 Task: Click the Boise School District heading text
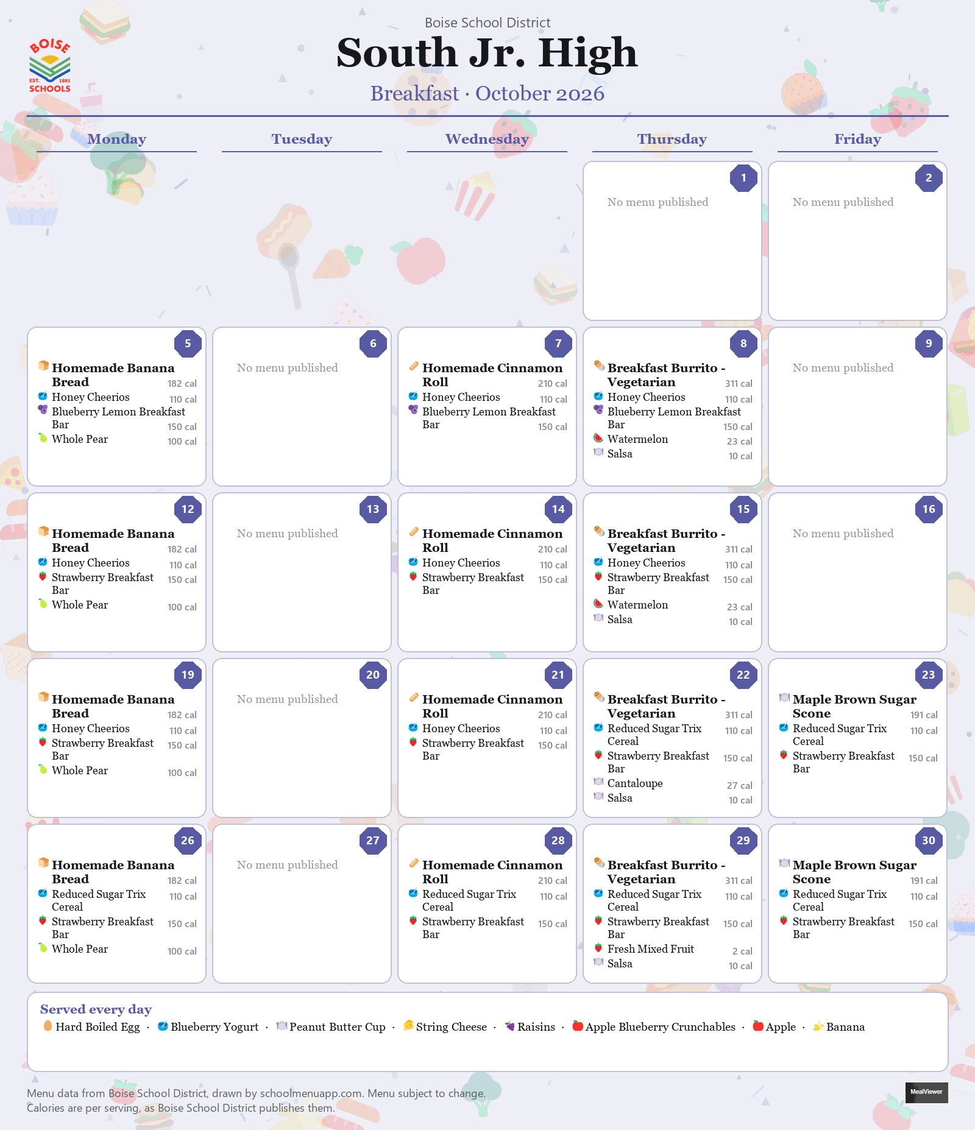click(x=487, y=23)
